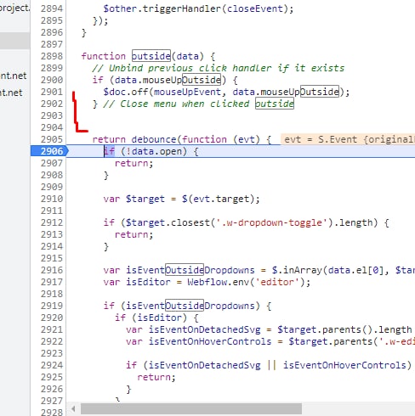Click the left arrow of horizontal scrollbar

point(73,408)
